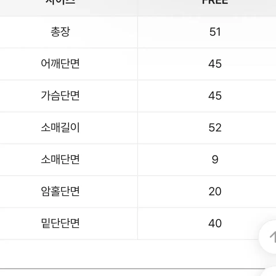
Task: Click the 소매단면 row label
Action: (60, 160)
